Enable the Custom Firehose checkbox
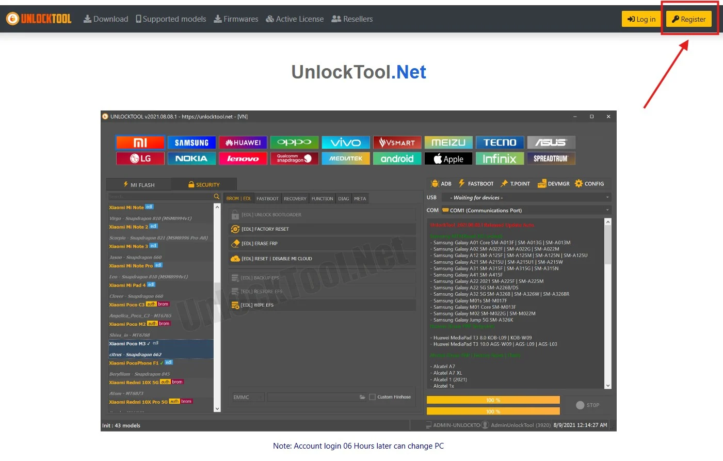The width and height of the screenshot is (723, 461). point(372,397)
